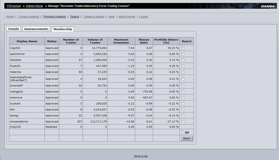
Task: Click the Mysticfx display name
Action: pyautogui.click(x=15, y=66)
